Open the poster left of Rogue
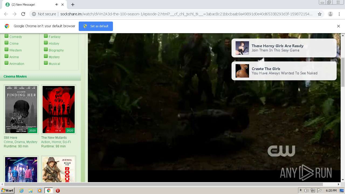The height and width of the screenshot is (194, 345). pos(21,169)
